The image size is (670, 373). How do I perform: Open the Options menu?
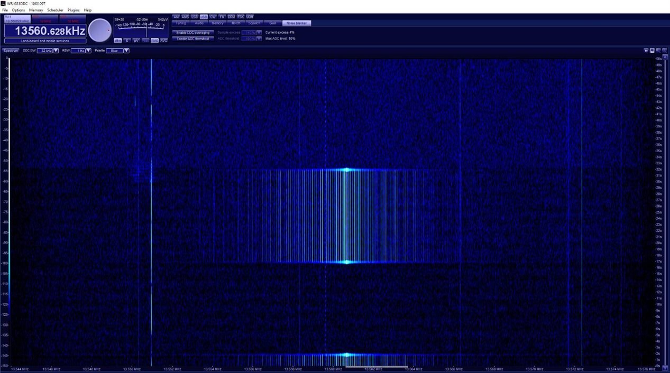pyautogui.click(x=19, y=10)
